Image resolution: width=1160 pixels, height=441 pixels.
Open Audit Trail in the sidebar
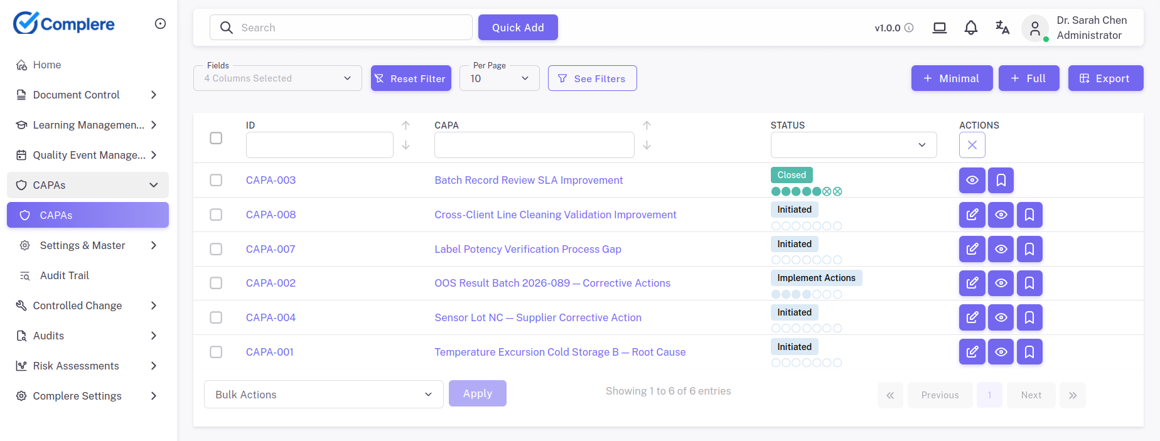64,275
